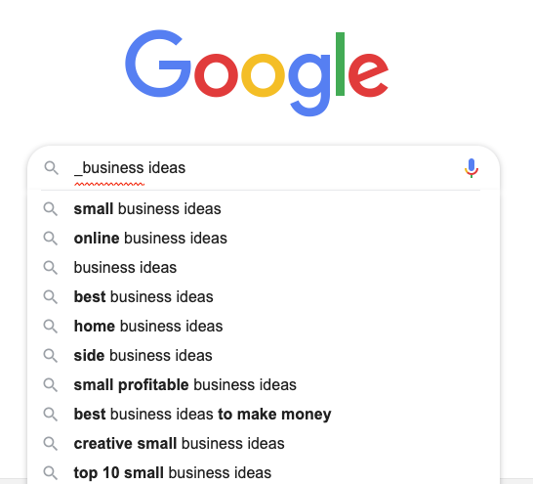This screenshot has height=484, width=533.
Task: Pick the 'best business ideas' suggestion
Action: pos(264,297)
